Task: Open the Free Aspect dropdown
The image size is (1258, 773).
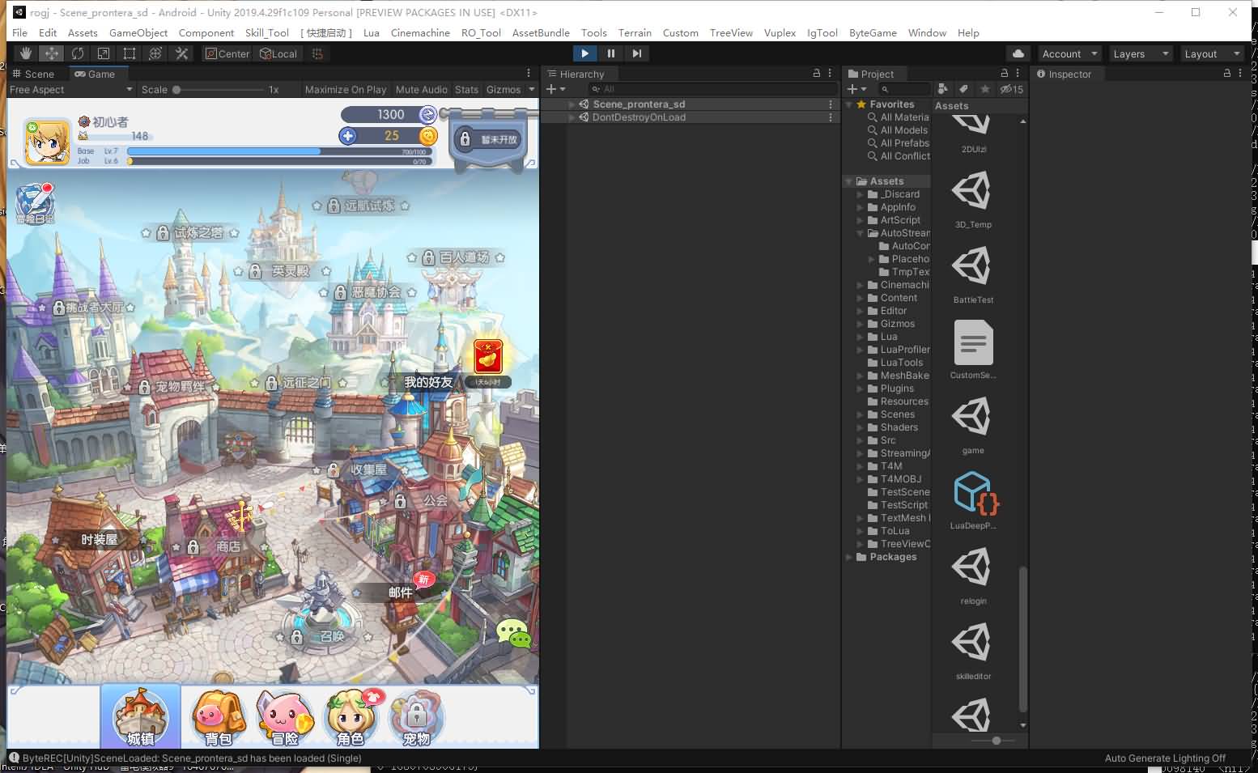Action: [x=70, y=90]
